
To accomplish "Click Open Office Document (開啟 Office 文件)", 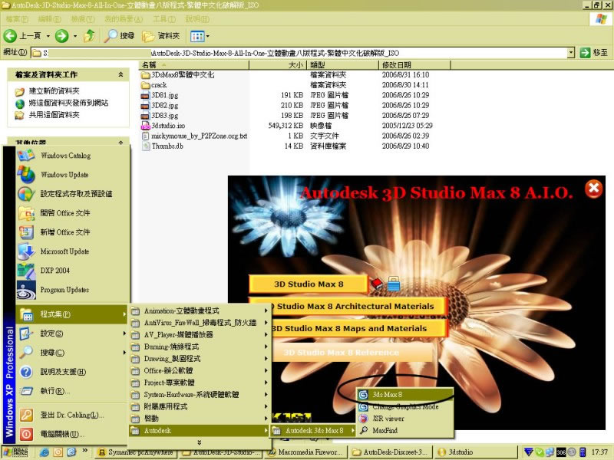I will point(72,213).
